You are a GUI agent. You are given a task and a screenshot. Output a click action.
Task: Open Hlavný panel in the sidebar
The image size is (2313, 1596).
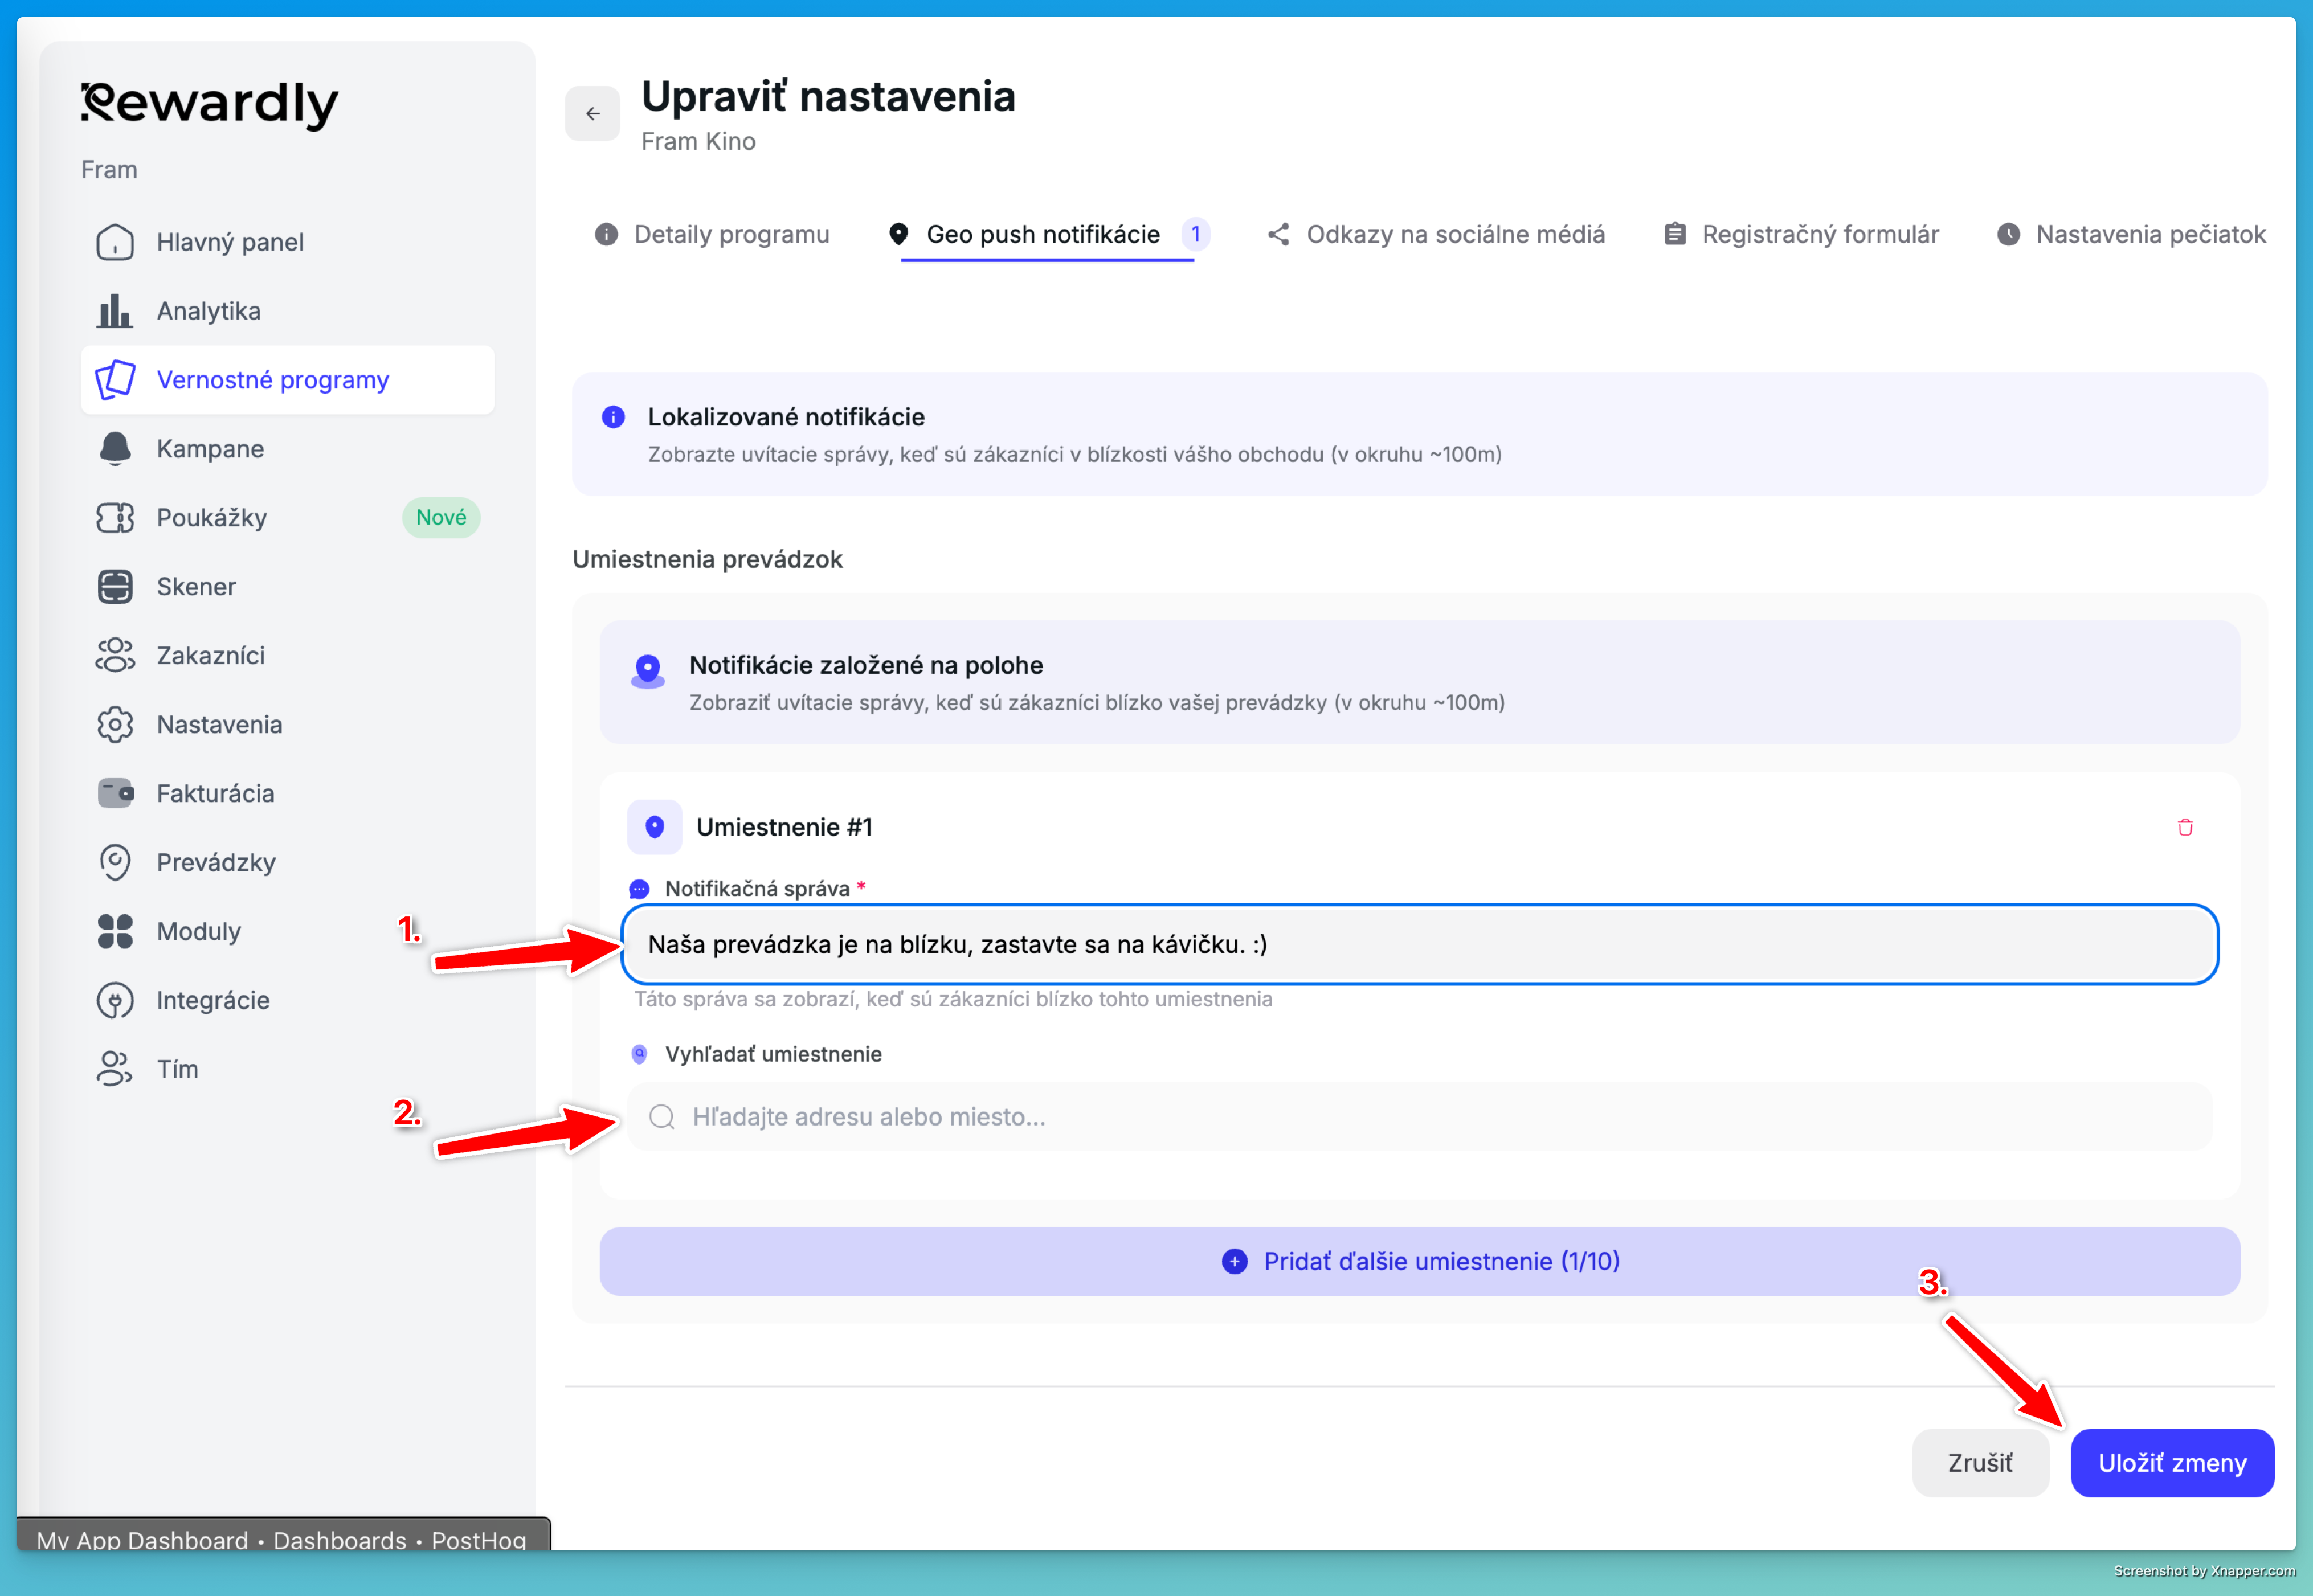click(288, 242)
